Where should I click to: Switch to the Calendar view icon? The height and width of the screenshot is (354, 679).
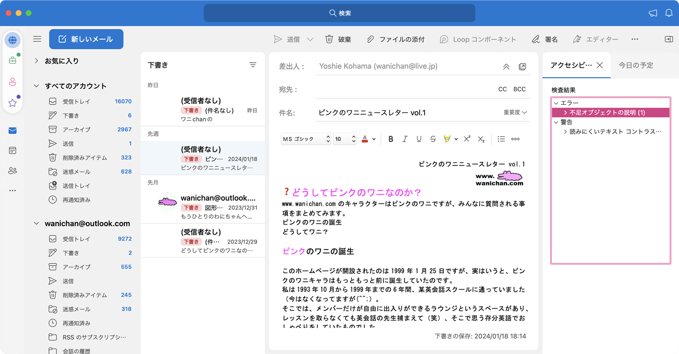pyautogui.click(x=13, y=150)
